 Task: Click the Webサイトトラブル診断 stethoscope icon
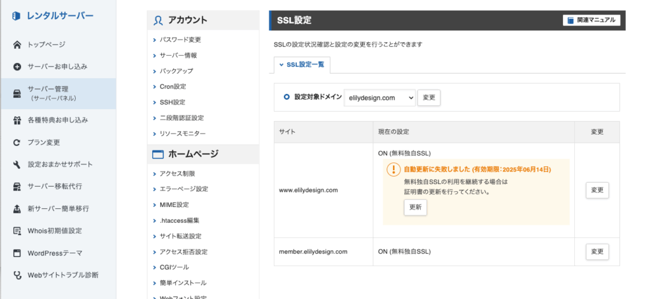(17, 275)
